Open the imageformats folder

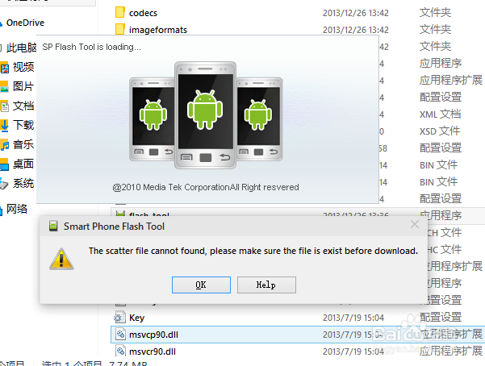[x=157, y=30]
